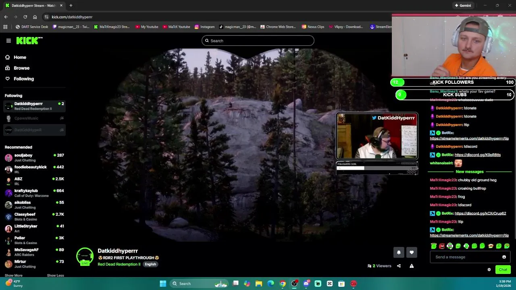
Task: Open the foodiebeautykick recommended channel
Action: [34, 169]
